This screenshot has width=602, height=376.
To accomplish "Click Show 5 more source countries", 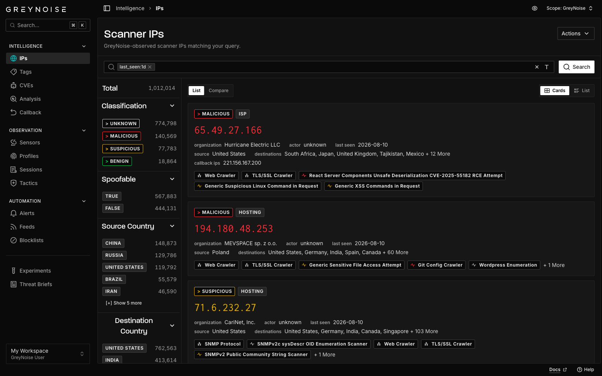I will pos(124,303).
